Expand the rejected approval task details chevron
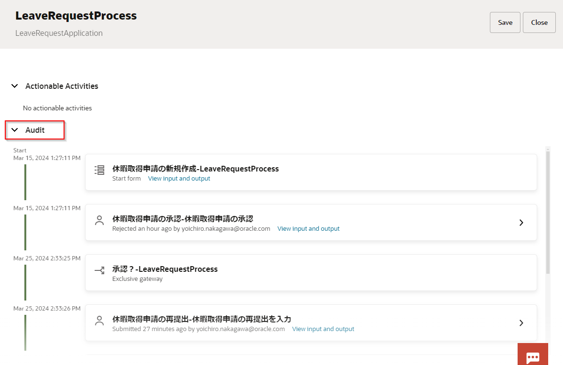 point(521,223)
